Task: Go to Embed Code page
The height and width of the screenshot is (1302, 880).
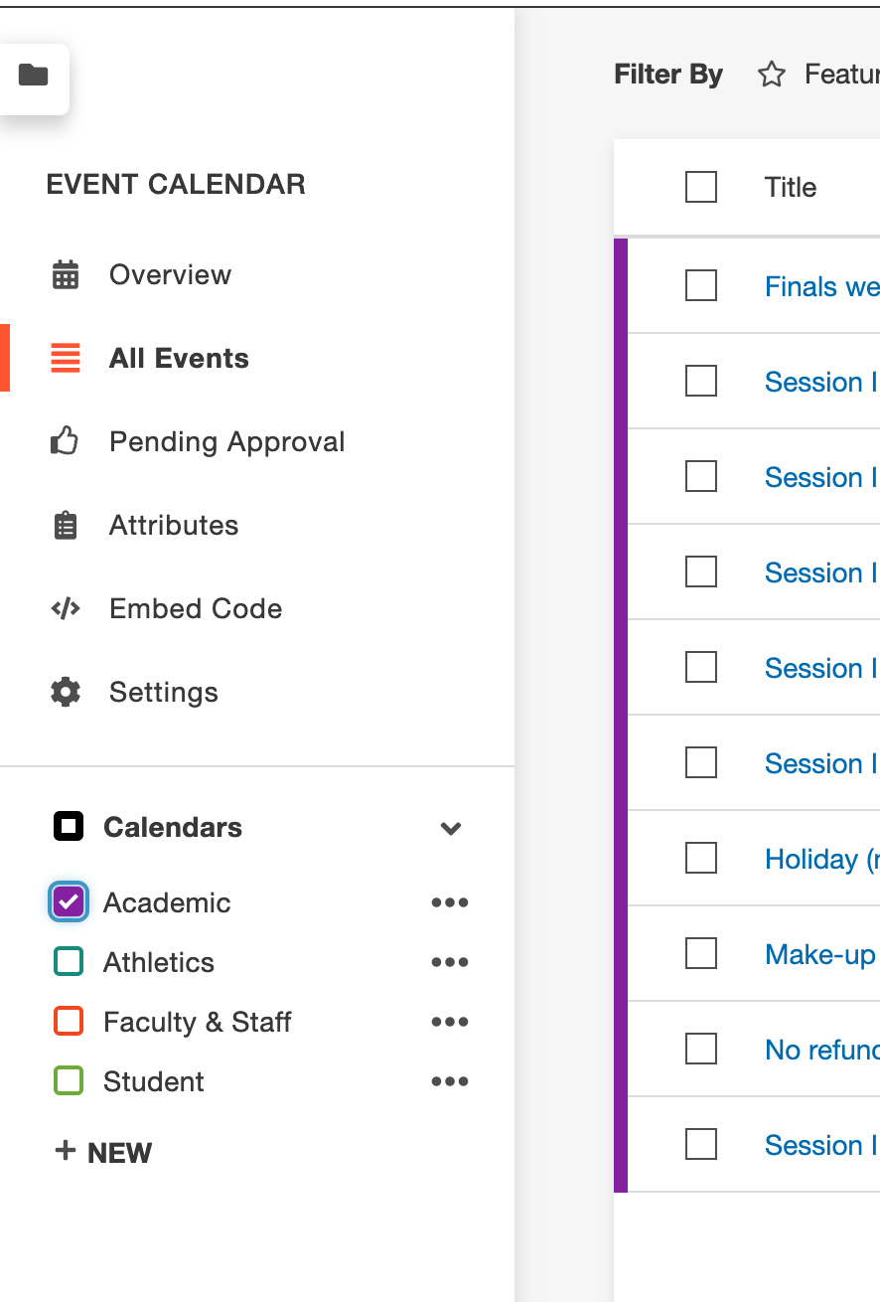Action: point(196,608)
